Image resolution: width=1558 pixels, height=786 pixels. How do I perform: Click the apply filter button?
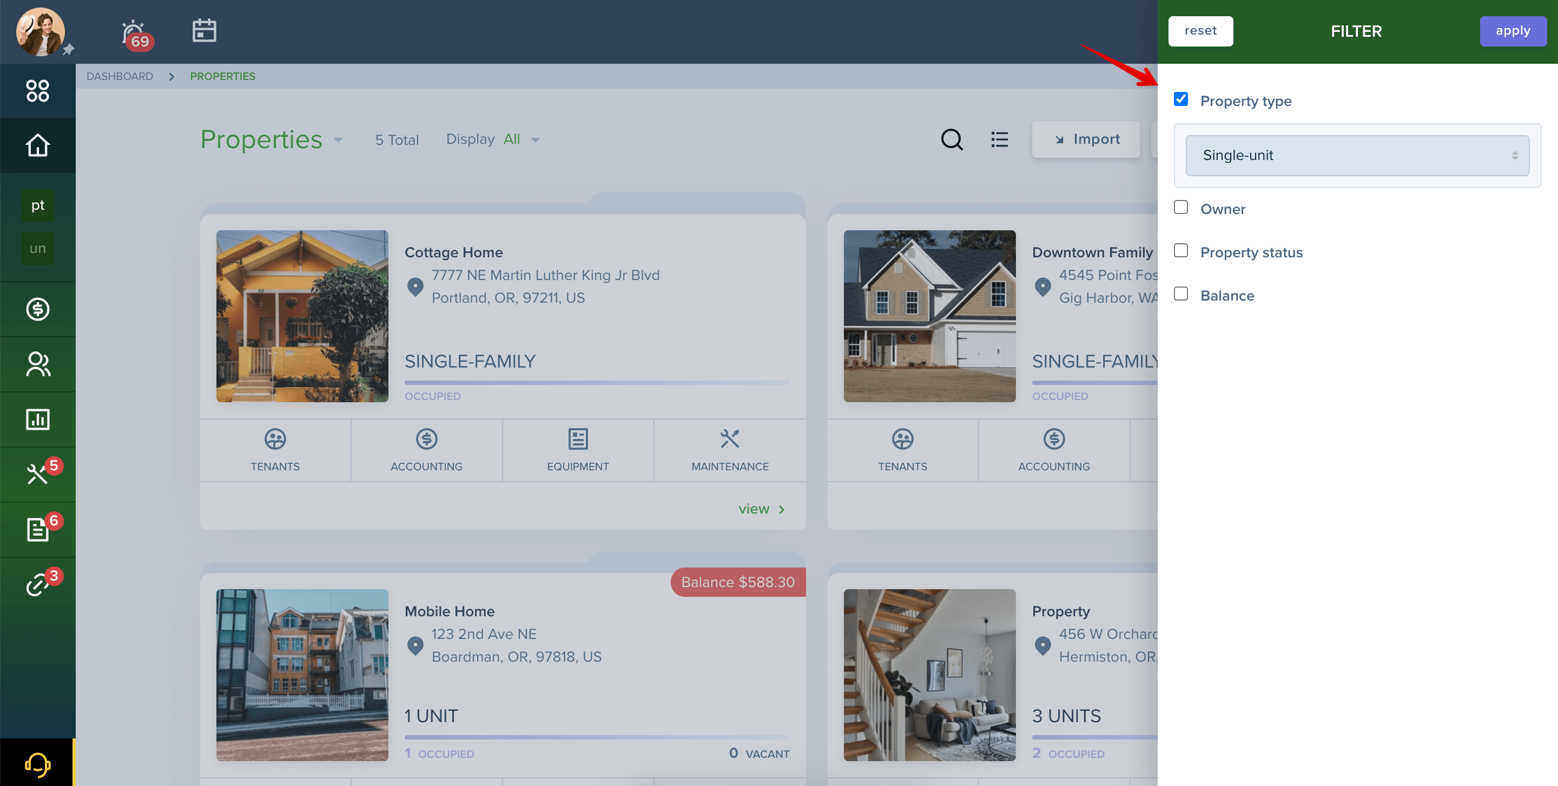coord(1513,31)
